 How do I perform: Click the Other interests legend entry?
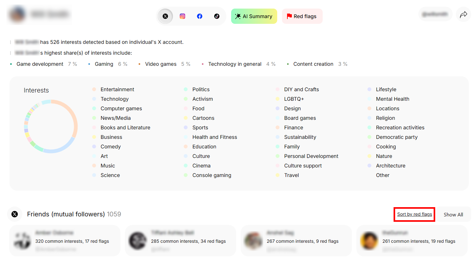pyautogui.click(x=382, y=175)
